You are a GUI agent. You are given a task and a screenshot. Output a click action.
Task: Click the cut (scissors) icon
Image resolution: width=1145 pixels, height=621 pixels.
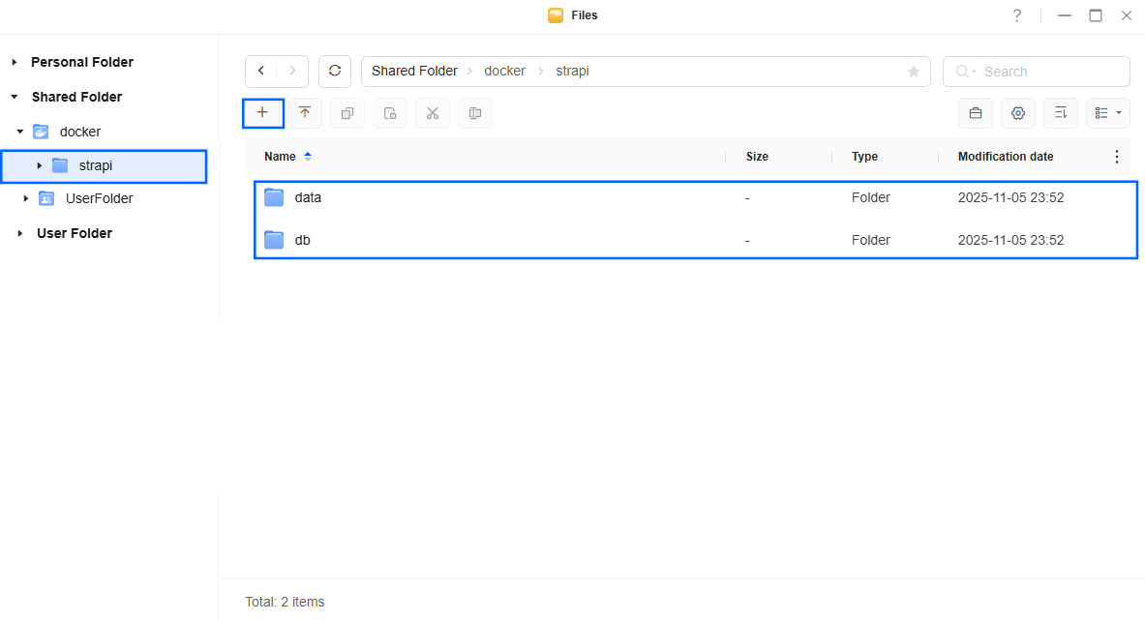[x=433, y=113]
